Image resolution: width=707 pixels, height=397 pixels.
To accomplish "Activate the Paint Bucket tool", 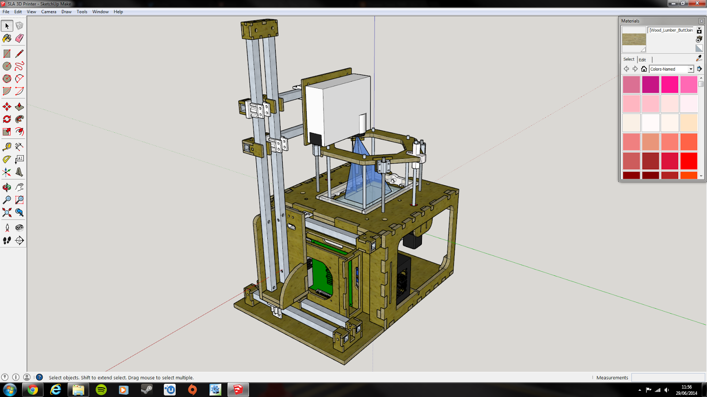I will [7, 38].
